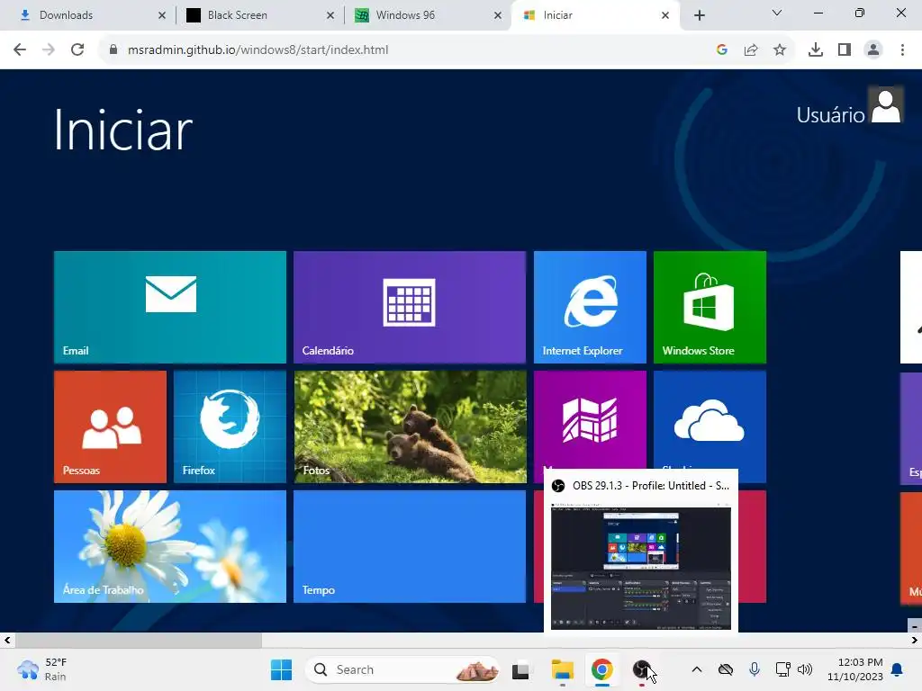Click the taskbar Search box
The width and height of the screenshot is (922, 691).
tap(402, 669)
